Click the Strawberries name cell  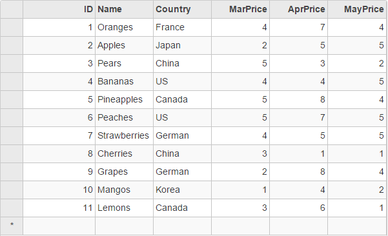[x=124, y=135]
